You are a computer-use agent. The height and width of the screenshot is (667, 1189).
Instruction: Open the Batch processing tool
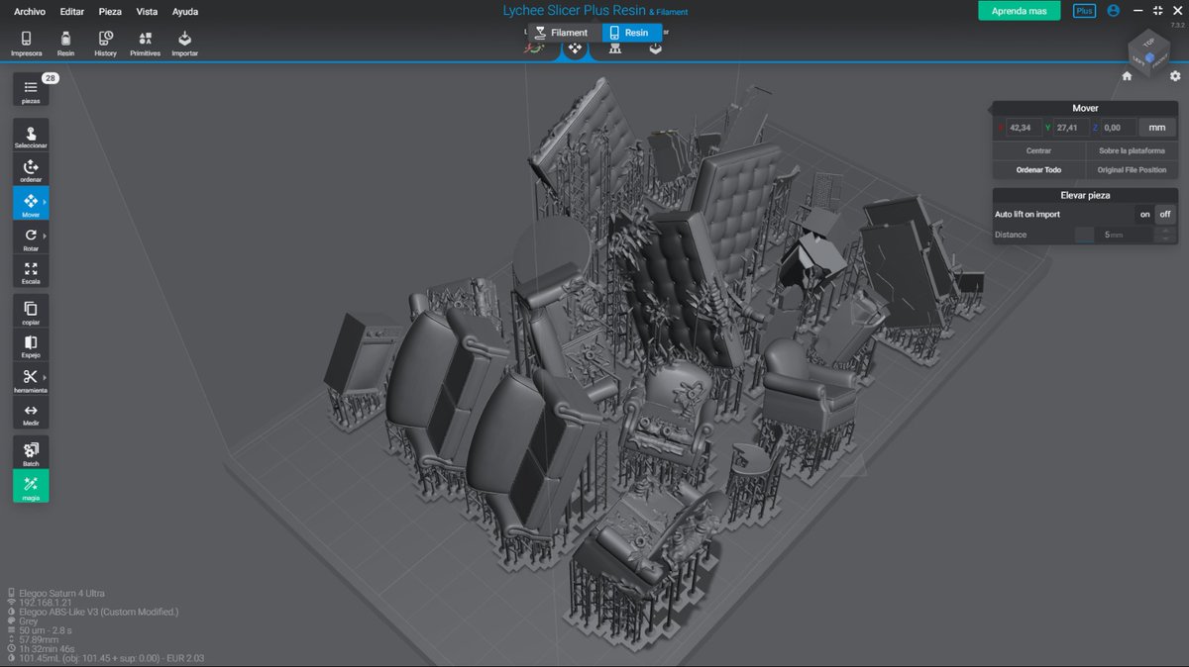(31, 453)
